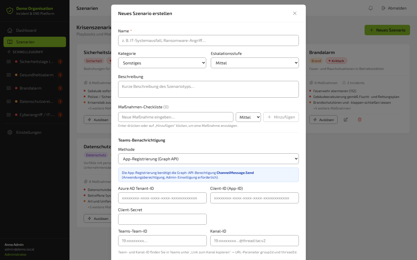Select Brandalarm quick access entry
The width and height of the screenshot is (417, 260).
click(x=39, y=88)
